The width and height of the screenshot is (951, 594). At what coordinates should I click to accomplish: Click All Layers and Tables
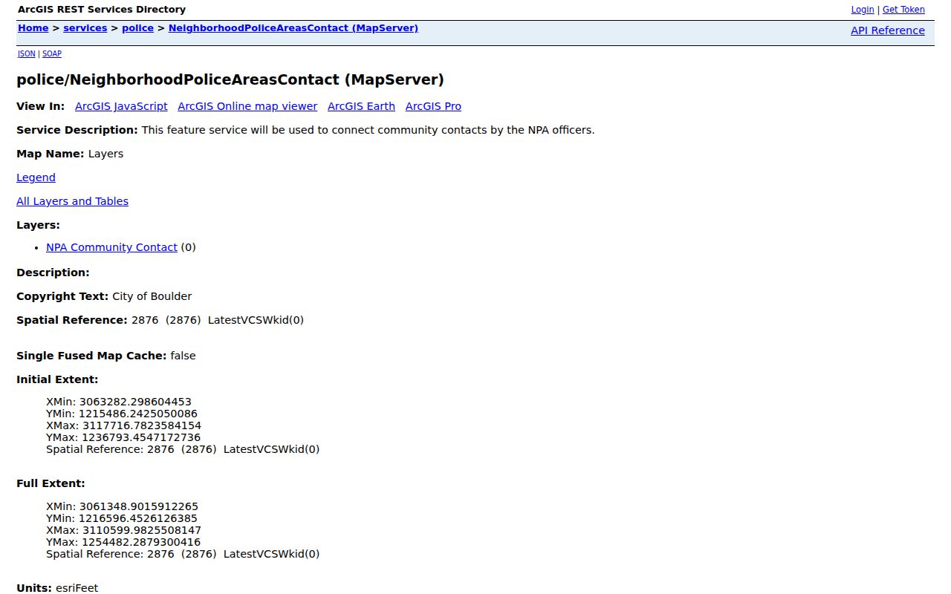(72, 201)
